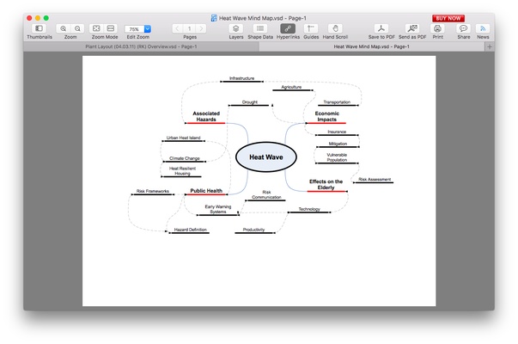This screenshot has height=344, width=518.
Task: Activate the Hand Scroll tool
Action: 335,28
